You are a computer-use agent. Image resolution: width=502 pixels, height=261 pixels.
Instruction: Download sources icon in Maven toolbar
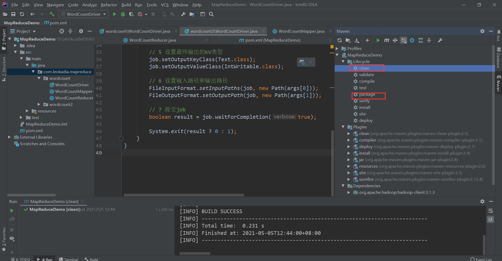click(x=357, y=40)
